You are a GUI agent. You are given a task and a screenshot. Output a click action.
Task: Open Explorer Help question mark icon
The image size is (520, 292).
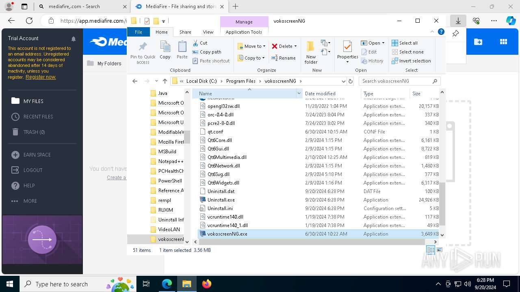click(x=441, y=32)
